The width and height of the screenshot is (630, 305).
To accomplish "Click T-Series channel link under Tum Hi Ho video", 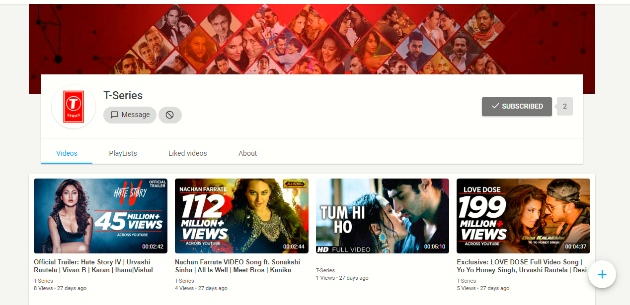I will point(325,270).
